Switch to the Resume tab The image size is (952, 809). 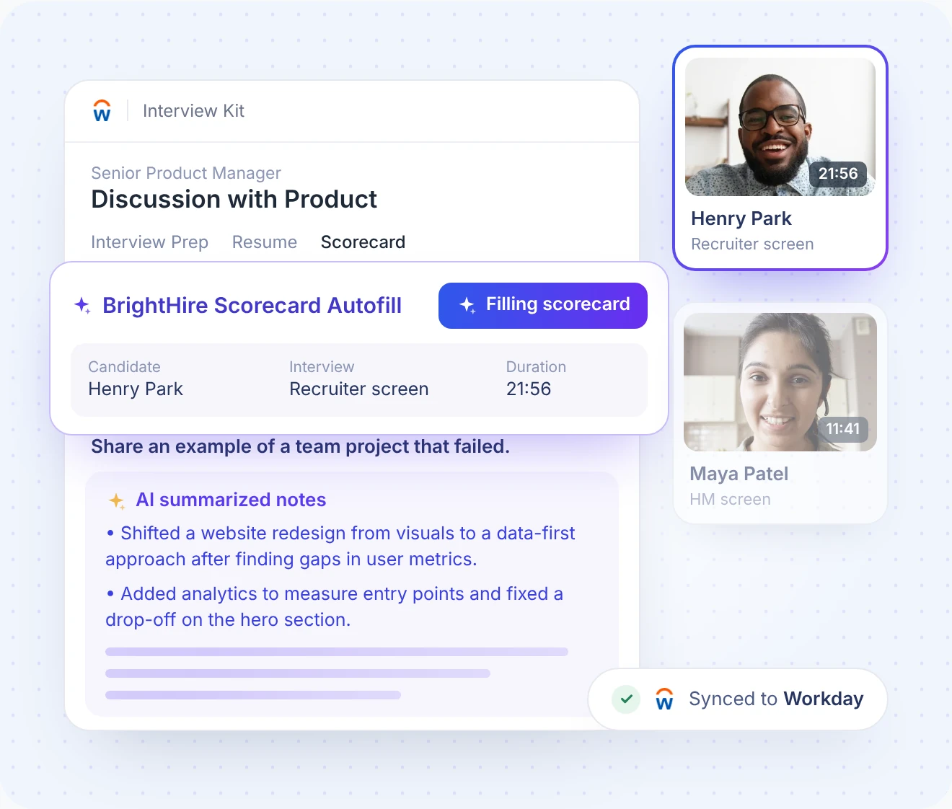265,242
